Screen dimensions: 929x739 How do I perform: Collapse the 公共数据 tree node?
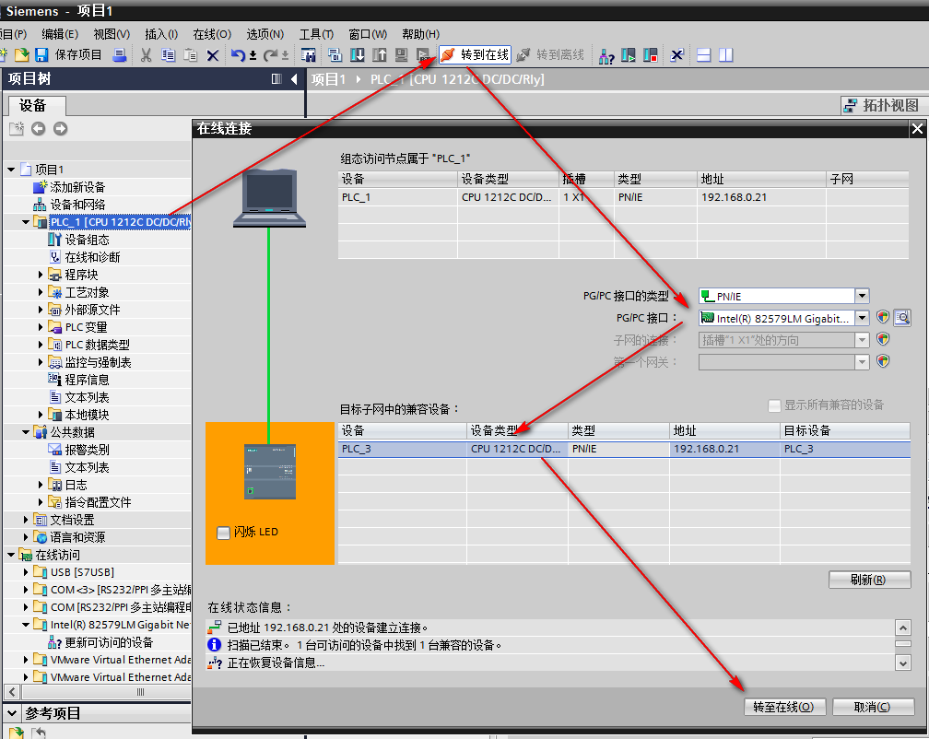point(26,432)
